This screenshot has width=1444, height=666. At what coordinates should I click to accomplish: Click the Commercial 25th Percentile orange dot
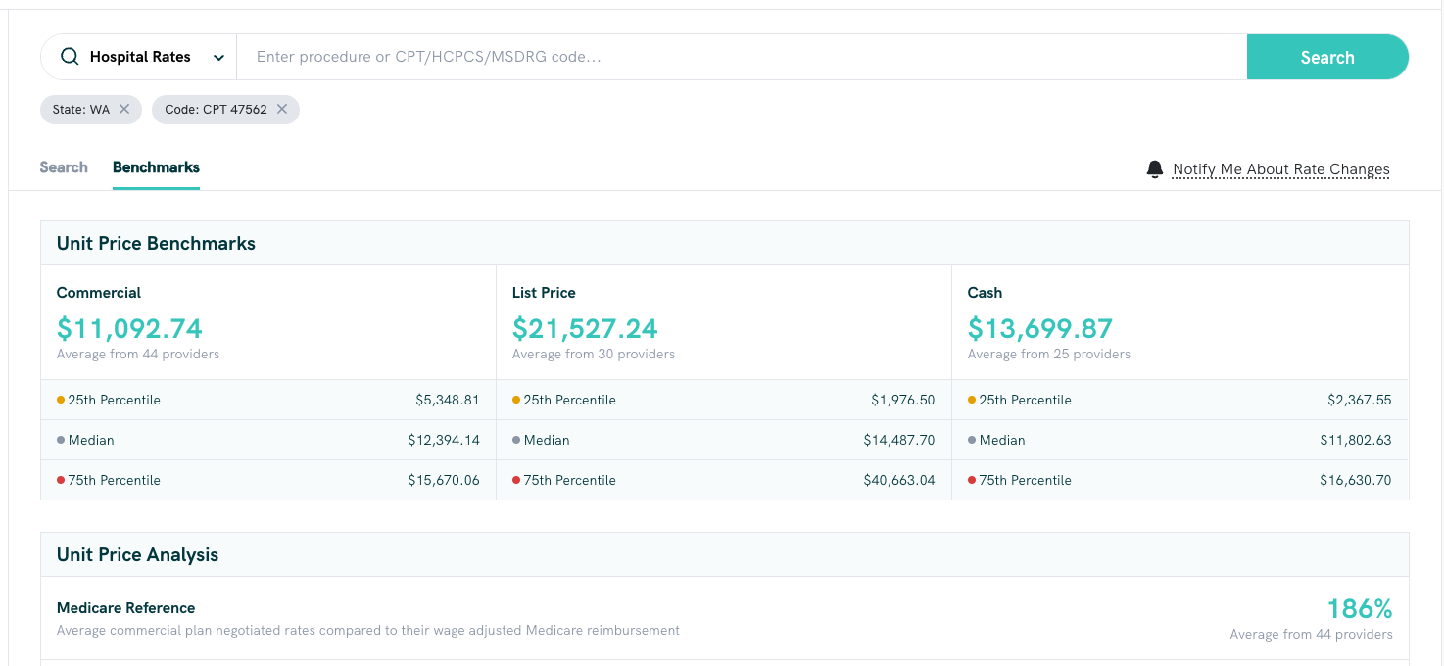click(x=61, y=400)
